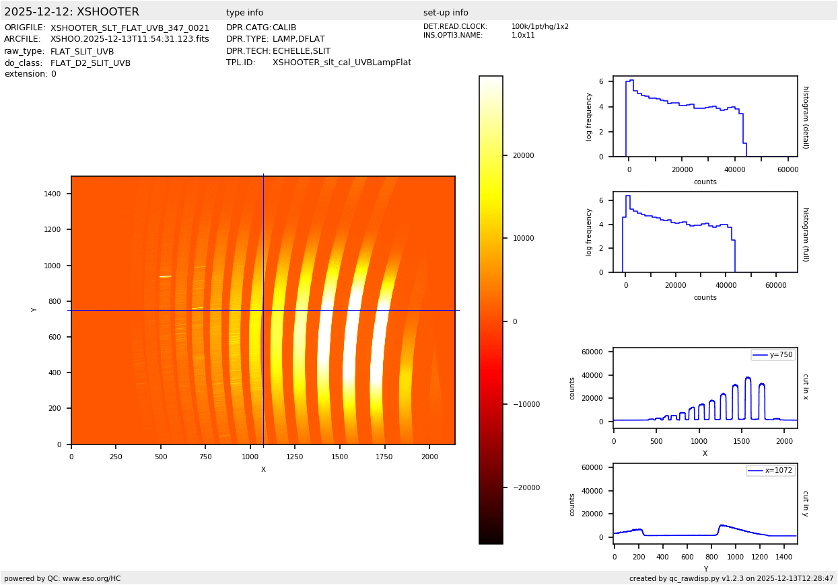Click the x=1072 legend in cut-in-y plot
838x585 pixels.
coord(770,471)
